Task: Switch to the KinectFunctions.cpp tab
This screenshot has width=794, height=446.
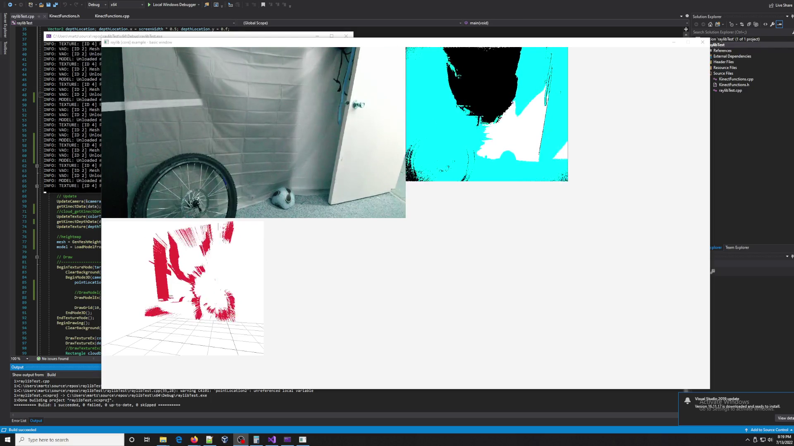Action: click(x=112, y=16)
